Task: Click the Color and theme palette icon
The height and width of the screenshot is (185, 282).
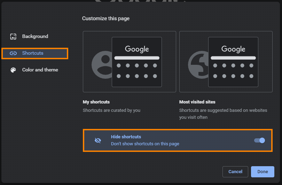Action: 13,70
